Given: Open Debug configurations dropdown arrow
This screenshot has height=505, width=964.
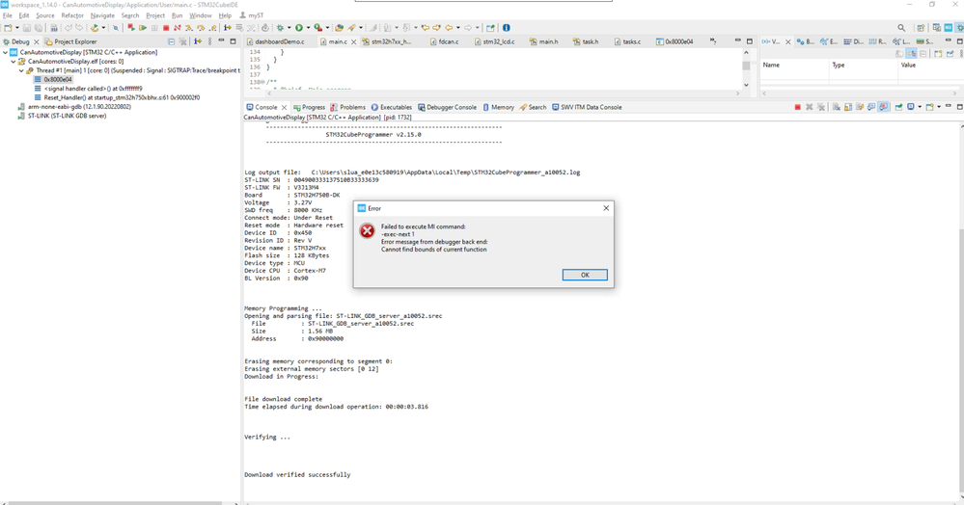Looking at the screenshot, I should click(289, 28).
